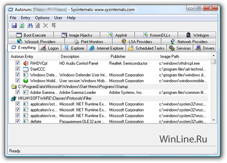
Task: Select the 'Adobe Systems, Inc.' publisher cell
Action: (125, 92)
